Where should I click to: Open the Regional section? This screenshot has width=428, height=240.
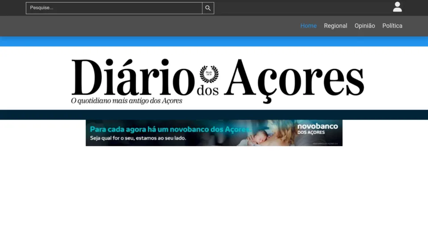335,26
